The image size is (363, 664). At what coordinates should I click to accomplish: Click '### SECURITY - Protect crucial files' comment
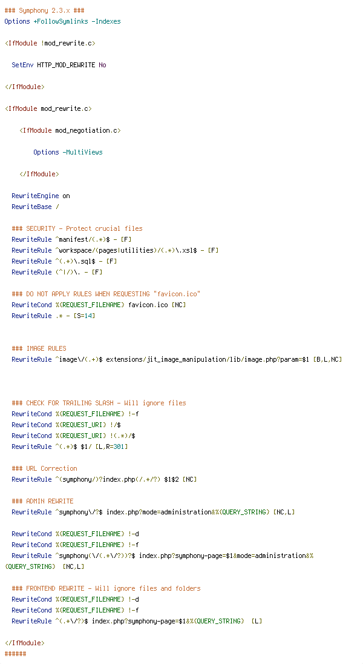tap(77, 228)
